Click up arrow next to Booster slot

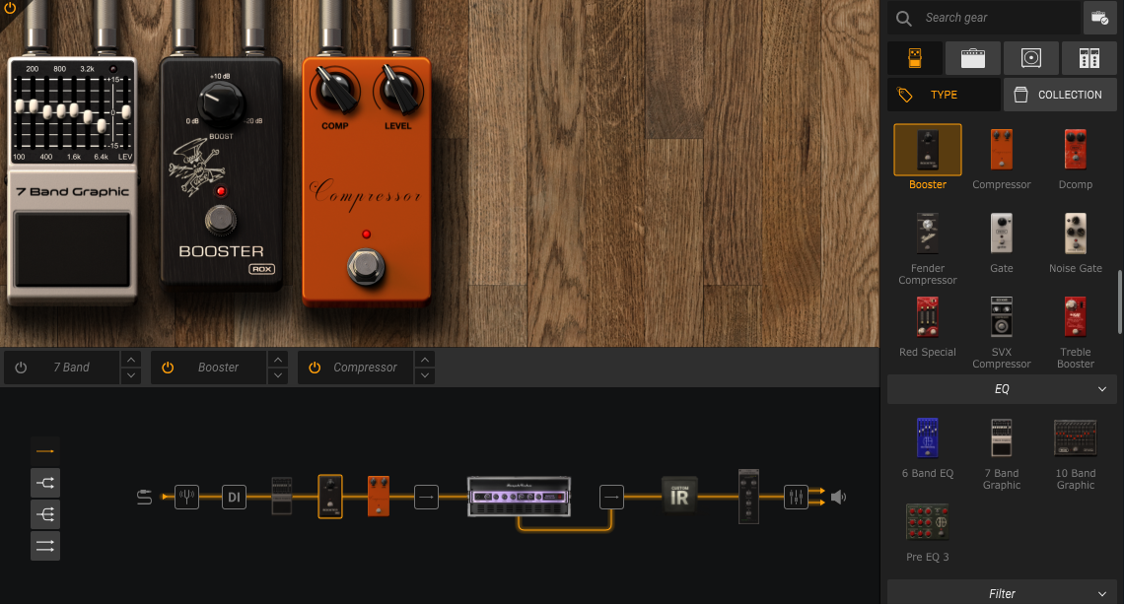(x=278, y=359)
